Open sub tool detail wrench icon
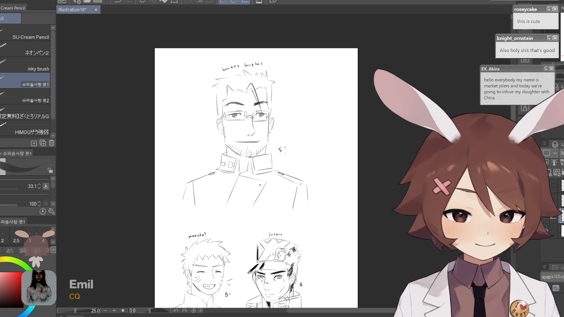 point(51,211)
